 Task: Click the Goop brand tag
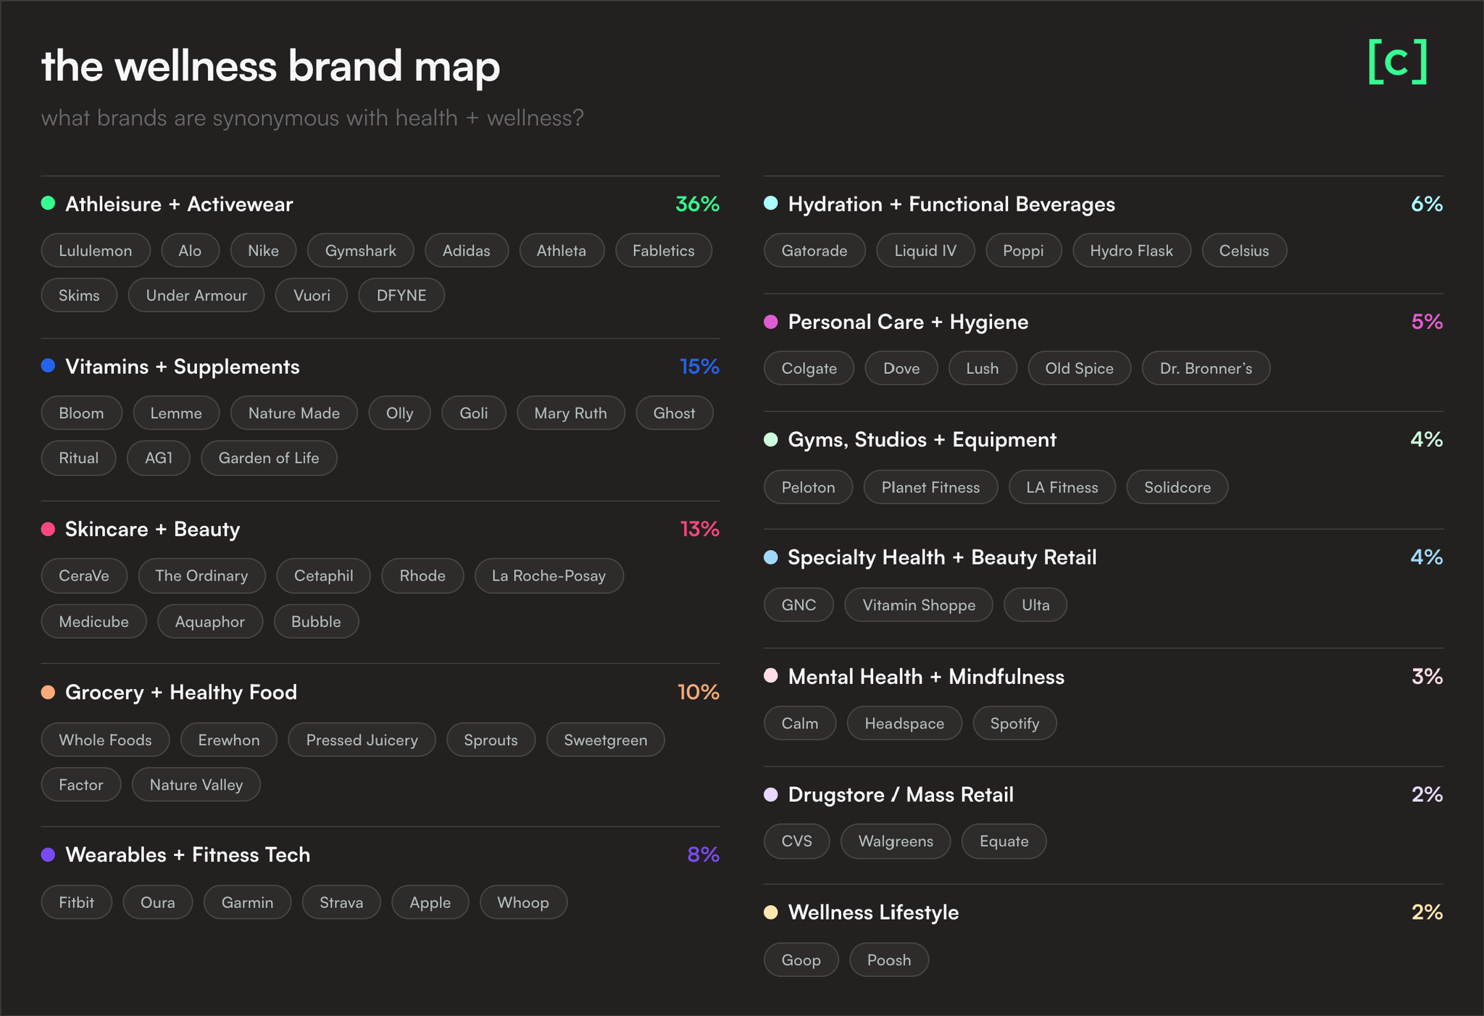801,960
